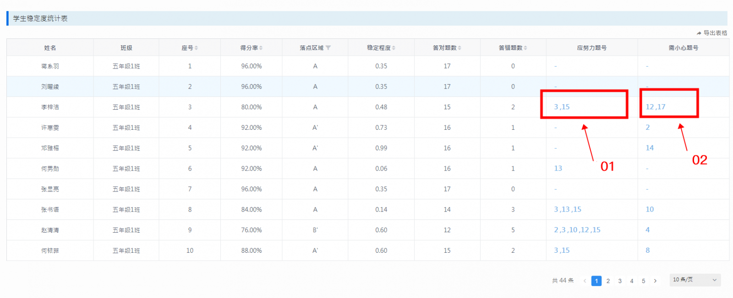Click question link 2,3,10,12,15 for 赵清清
This screenshot has width=733, height=298.
click(577, 230)
